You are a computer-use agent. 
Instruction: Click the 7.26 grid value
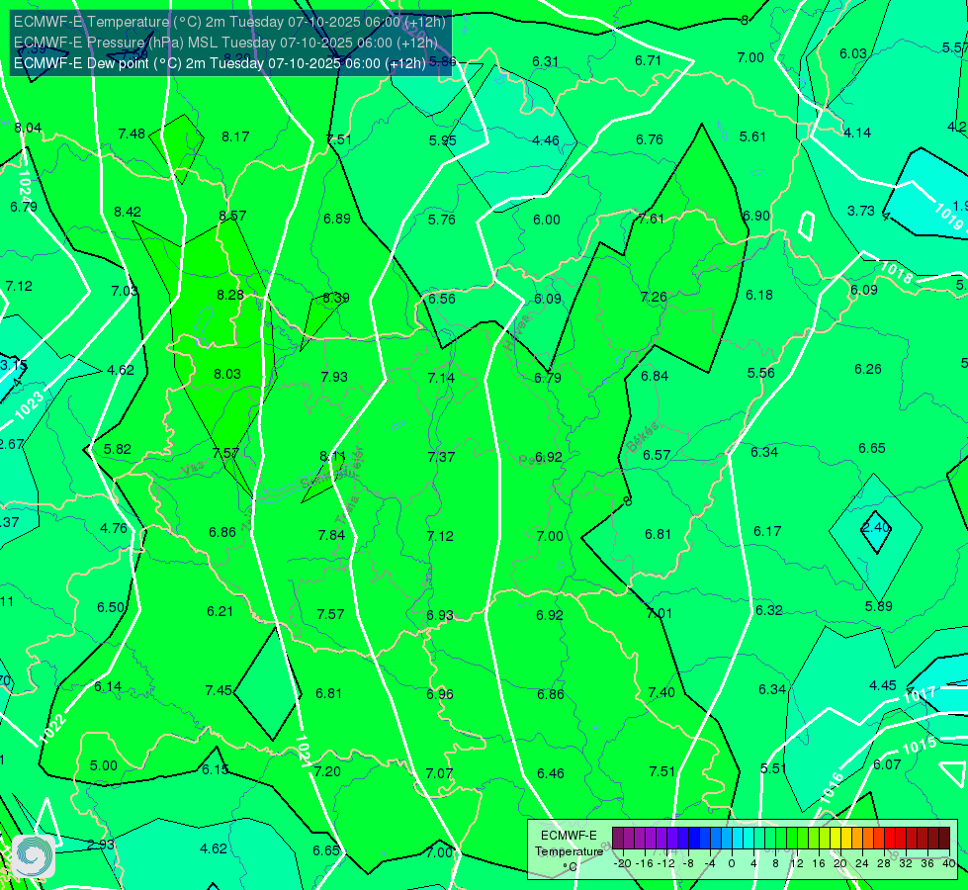tap(654, 297)
